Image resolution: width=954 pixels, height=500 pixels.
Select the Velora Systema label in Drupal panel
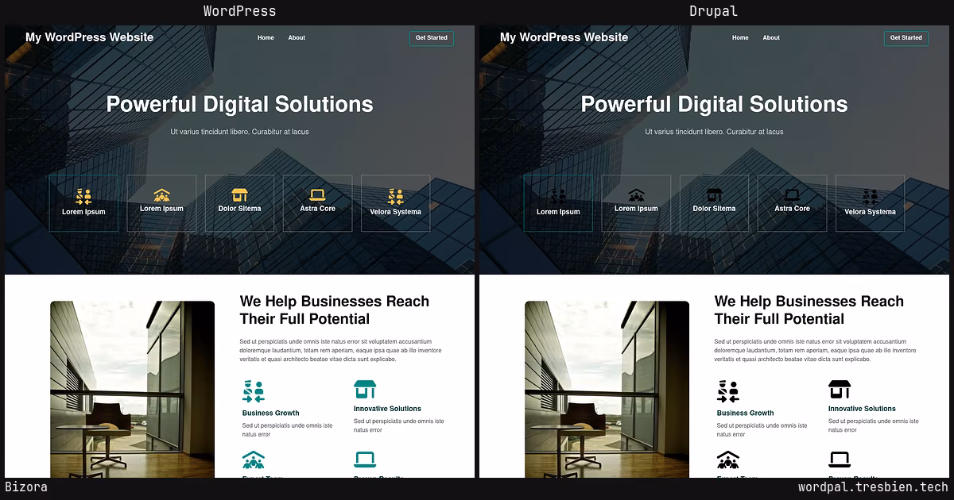(870, 212)
